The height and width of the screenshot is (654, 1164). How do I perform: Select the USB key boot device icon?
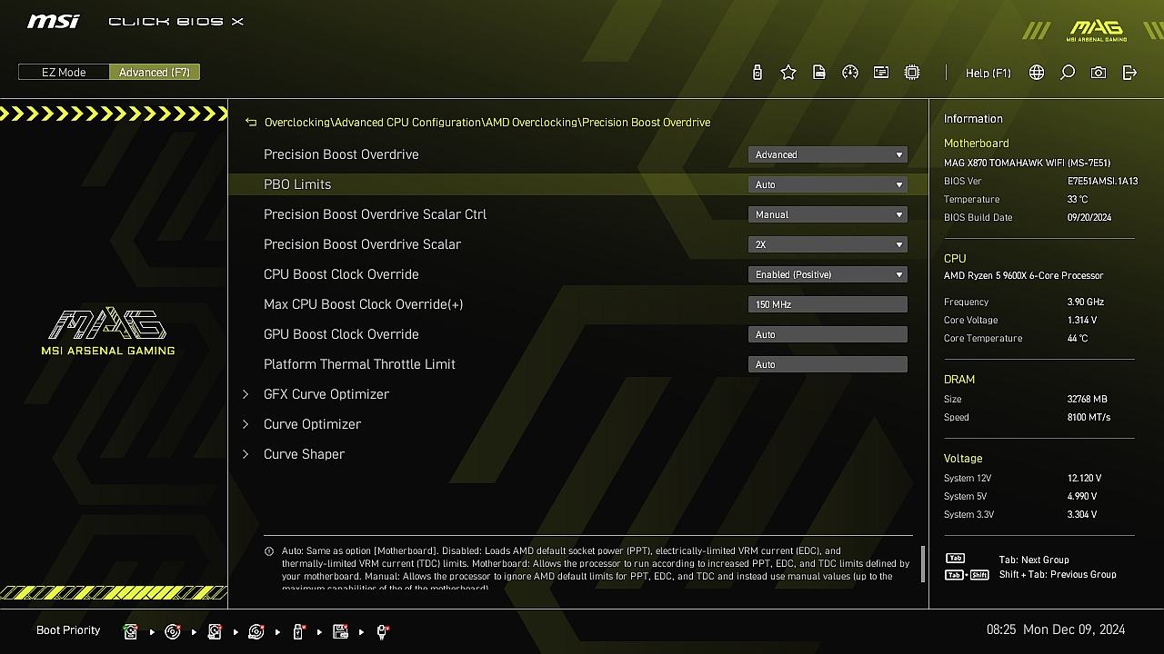(298, 631)
